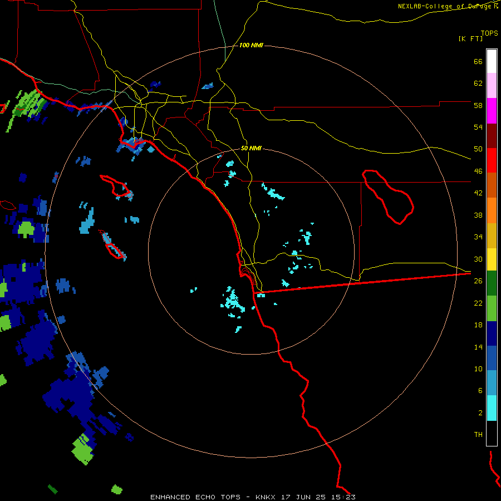Select the light orange legend band
501x501 pixels.
point(492,210)
